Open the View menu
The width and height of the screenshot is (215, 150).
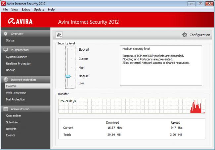(x=15, y=10)
